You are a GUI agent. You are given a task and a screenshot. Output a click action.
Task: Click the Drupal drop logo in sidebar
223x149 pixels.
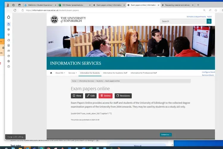[x=9, y=17]
